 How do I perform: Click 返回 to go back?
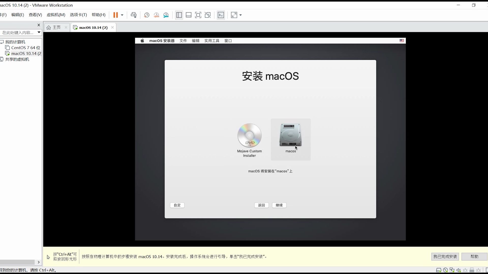click(x=262, y=205)
